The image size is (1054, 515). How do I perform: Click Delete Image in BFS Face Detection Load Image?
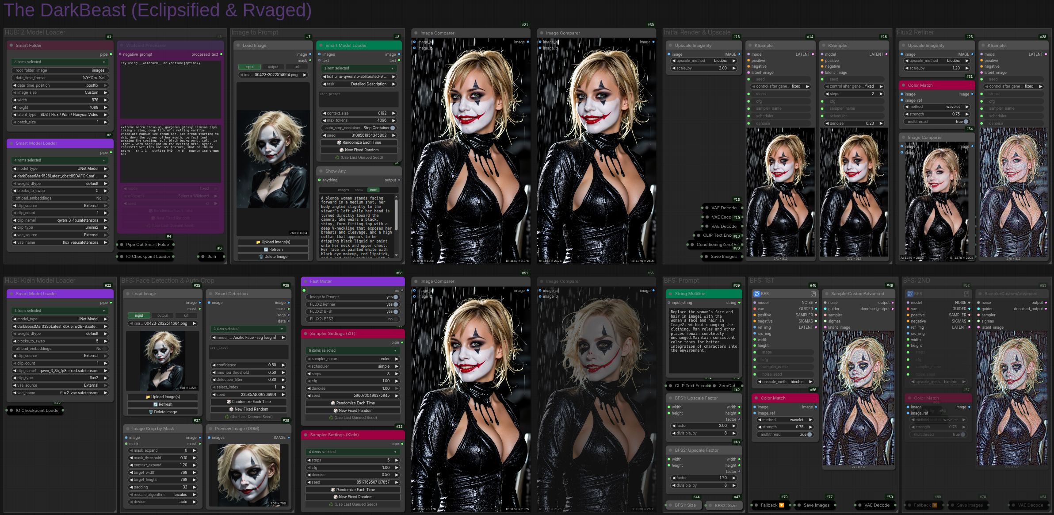[x=163, y=412]
